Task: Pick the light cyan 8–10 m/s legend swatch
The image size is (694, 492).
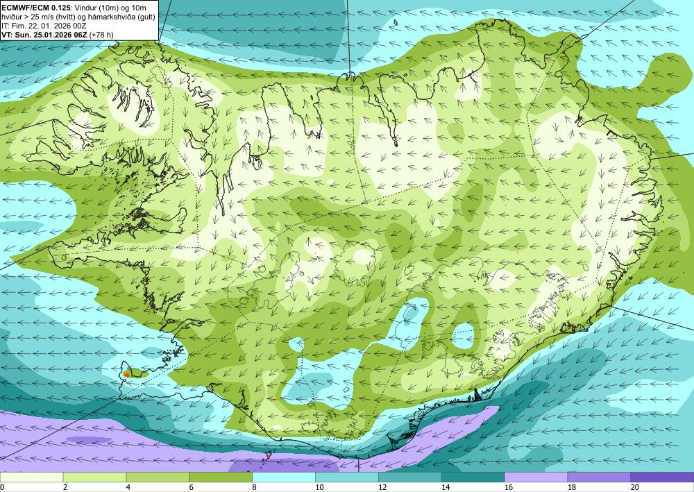Action: click(x=284, y=477)
